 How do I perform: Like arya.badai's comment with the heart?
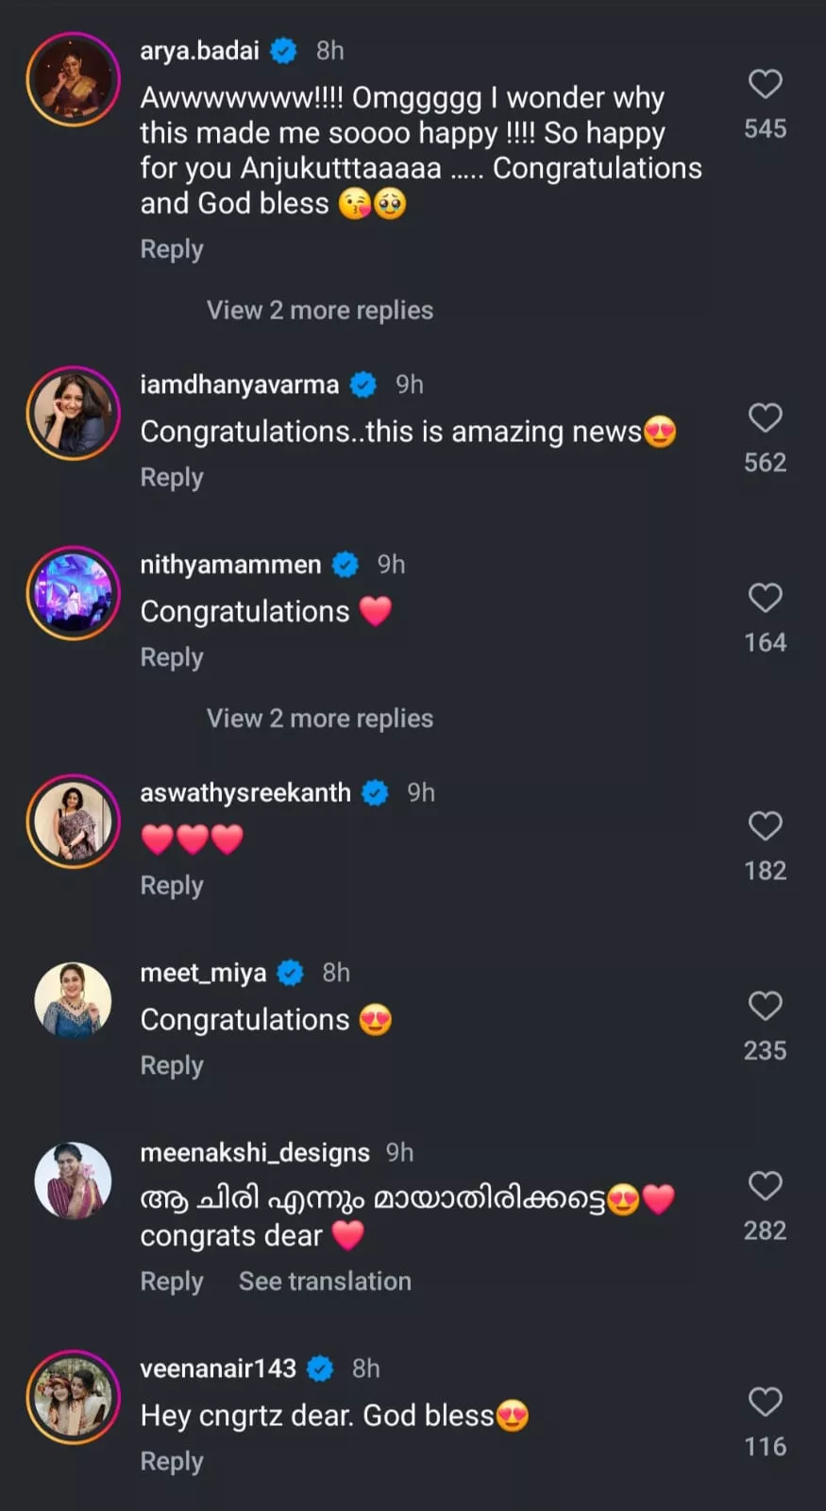coord(765,84)
